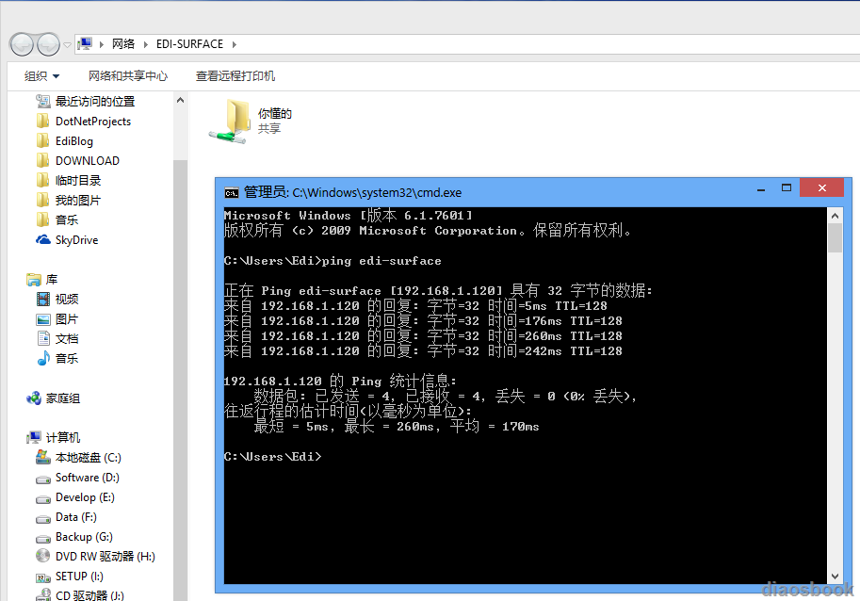Image resolution: width=860 pixels, height=601 pixels.
Task: Click the DVD RW 驱动器 (H:) disc icon
Action: pyautogui.click(x=42, y=556)
